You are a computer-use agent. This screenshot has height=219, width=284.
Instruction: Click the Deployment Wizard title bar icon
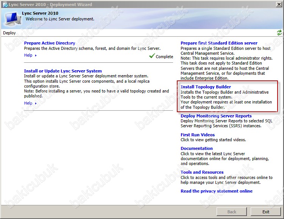(x=5, y=5)
